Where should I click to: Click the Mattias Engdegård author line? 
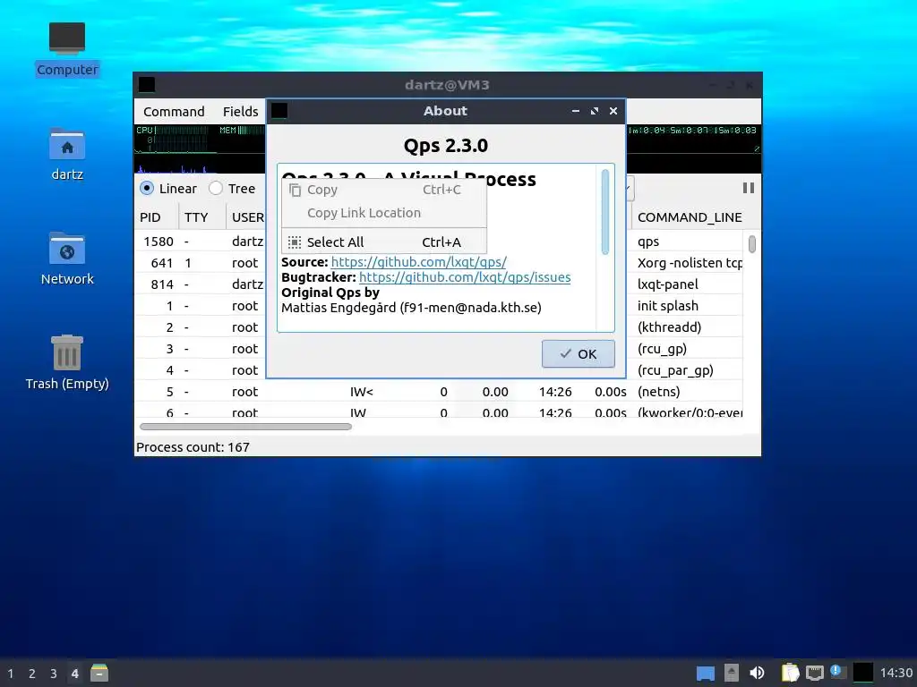(411, 308)
